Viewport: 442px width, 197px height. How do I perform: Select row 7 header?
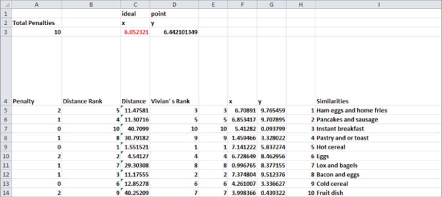point(6,129)
